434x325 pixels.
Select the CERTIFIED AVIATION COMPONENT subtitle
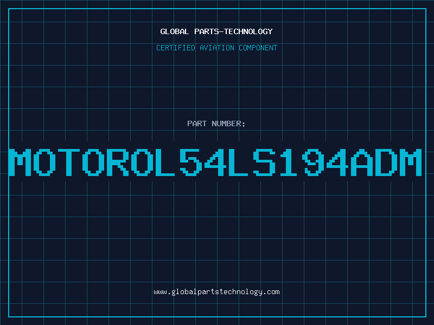(216, 48)
